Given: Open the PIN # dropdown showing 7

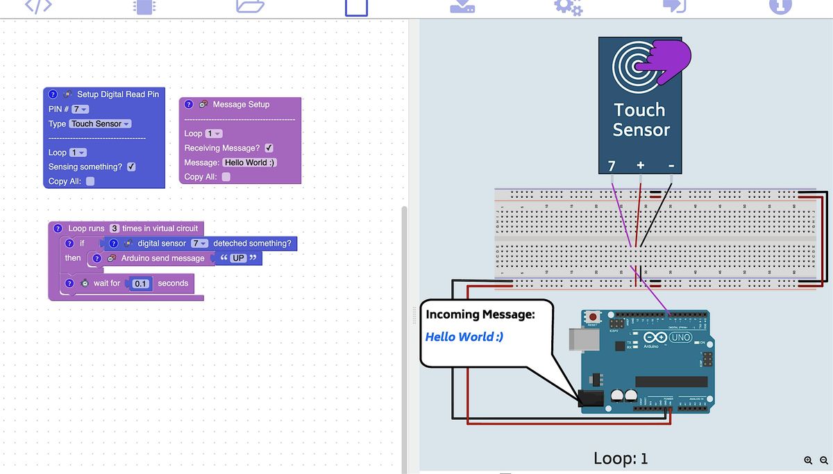Looking at the screenshot, I should (x=80, y=109).
